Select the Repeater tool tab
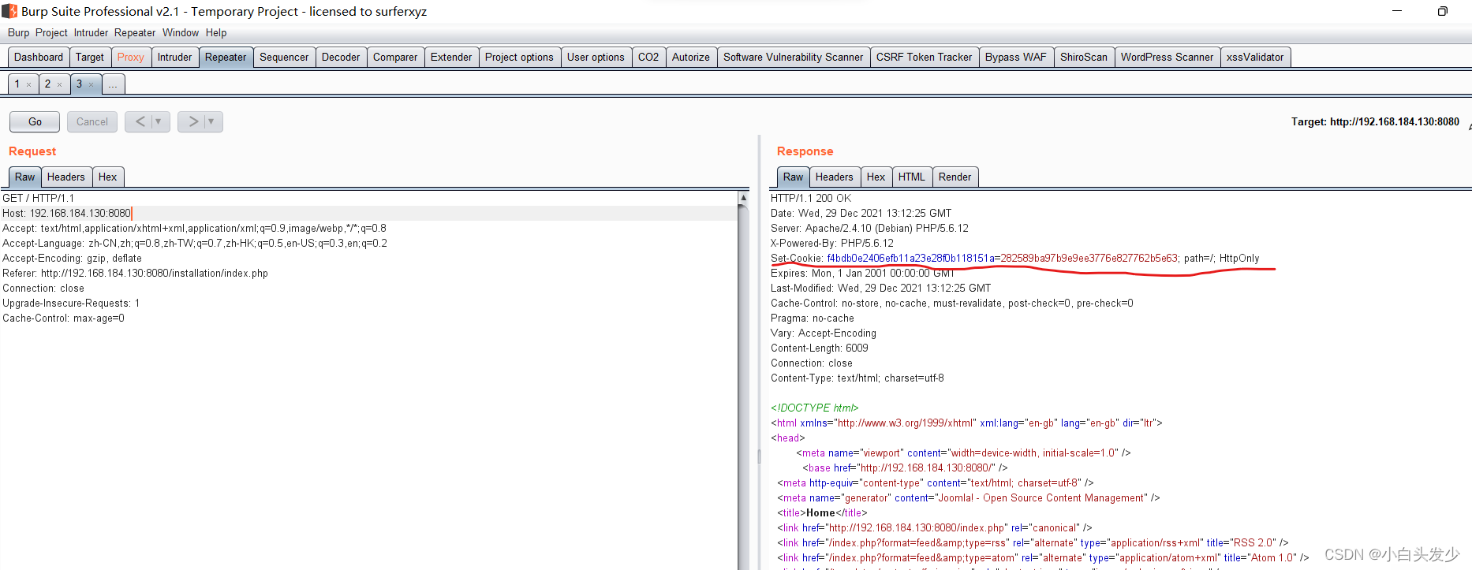1472x570 pixels. pos(226,57)
